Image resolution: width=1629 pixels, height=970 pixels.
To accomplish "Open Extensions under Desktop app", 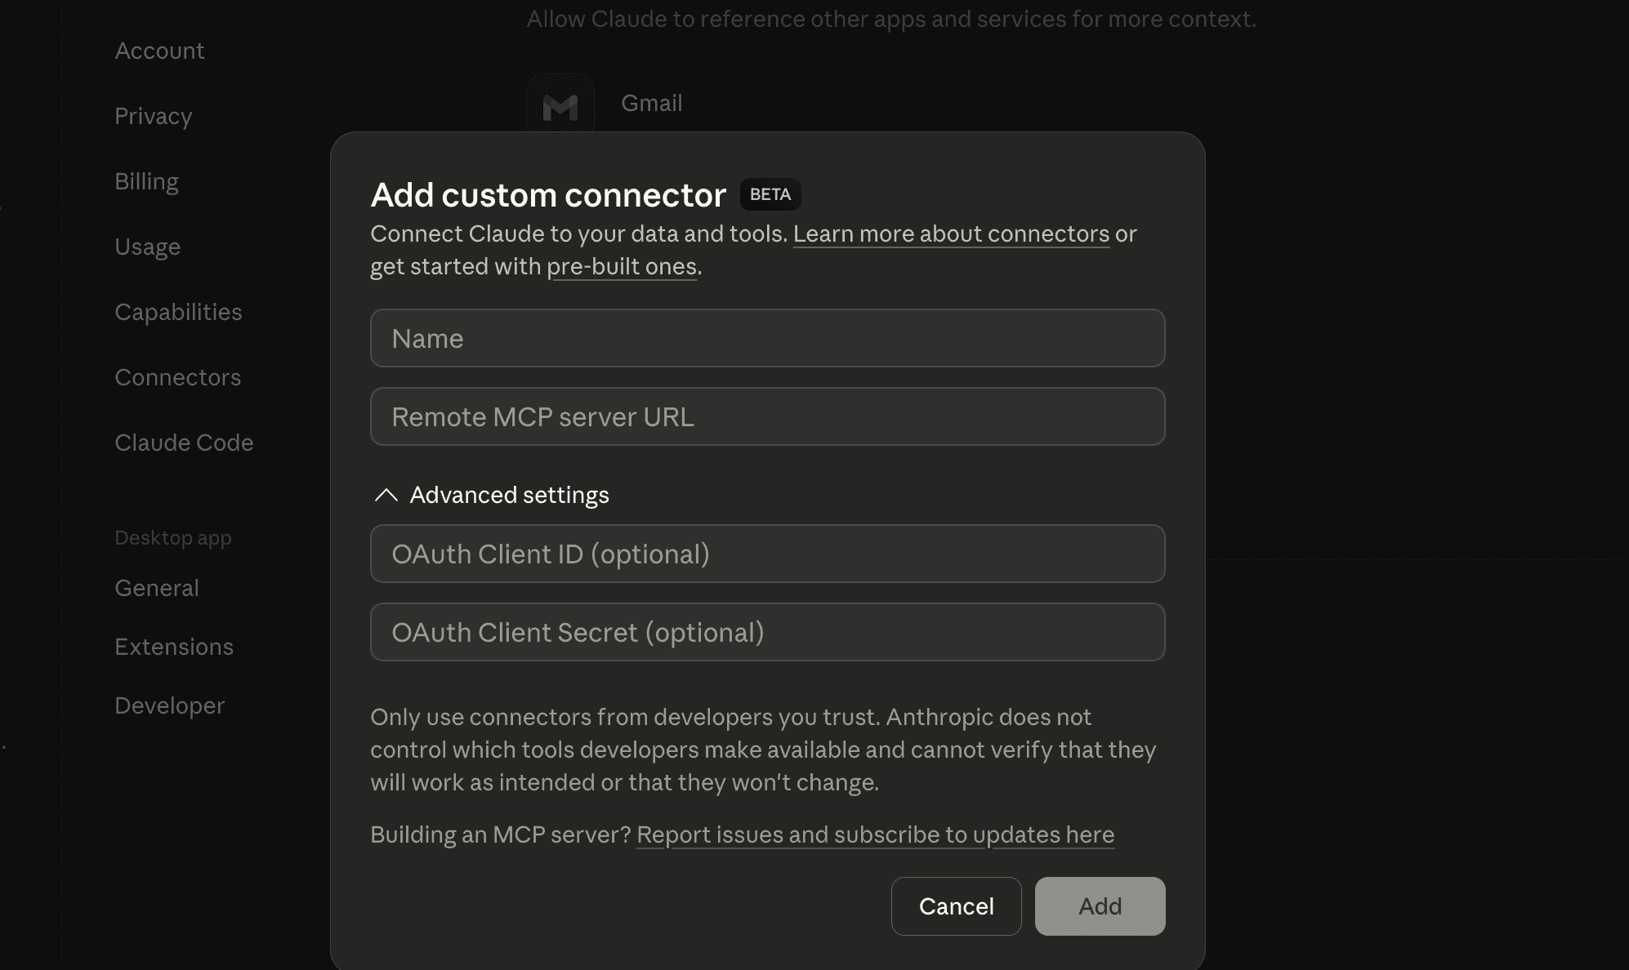I will [174, 647].
